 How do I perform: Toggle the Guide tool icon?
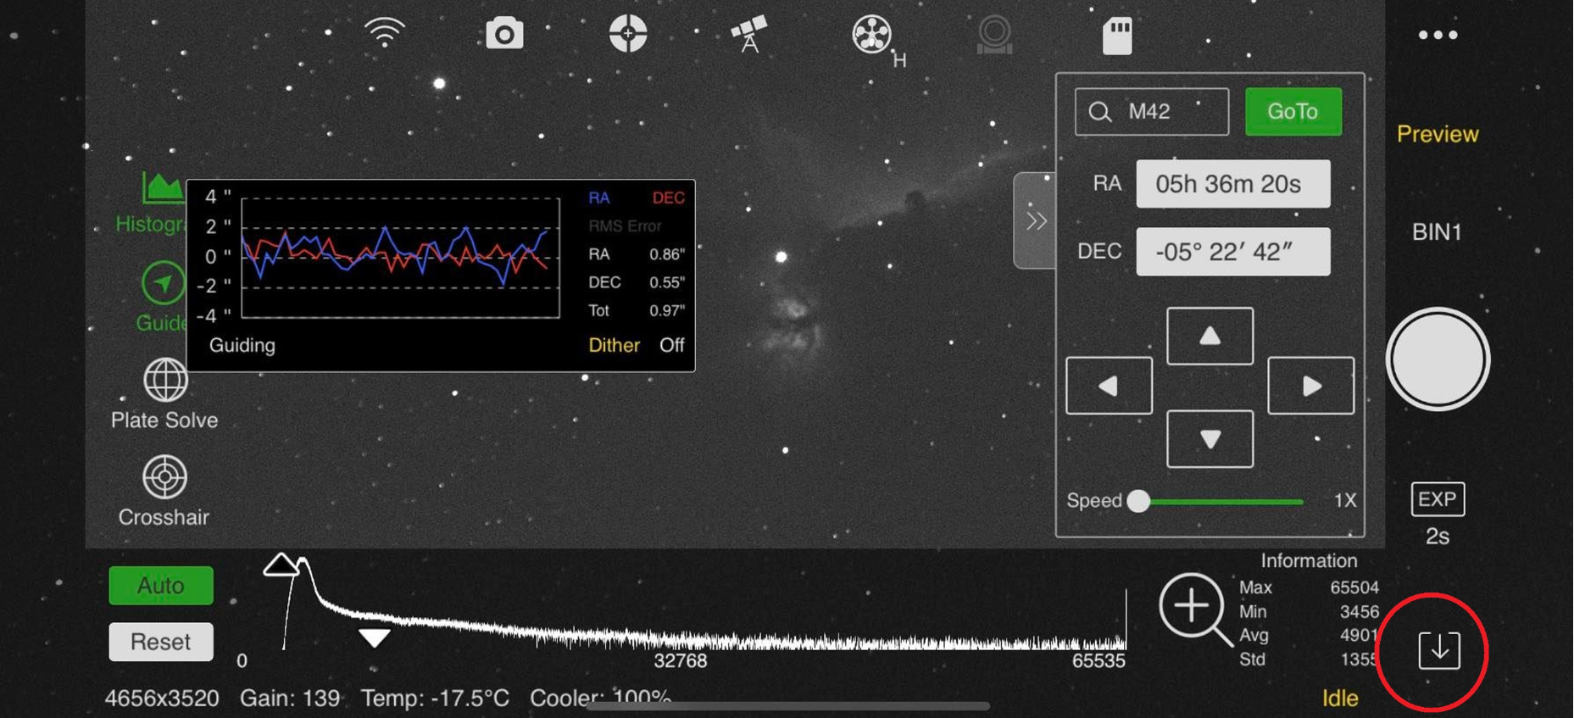point(163,283)
